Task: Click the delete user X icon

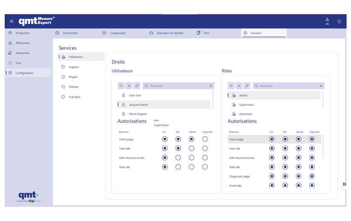Action: pyautogui.click(x=129, y=86)
